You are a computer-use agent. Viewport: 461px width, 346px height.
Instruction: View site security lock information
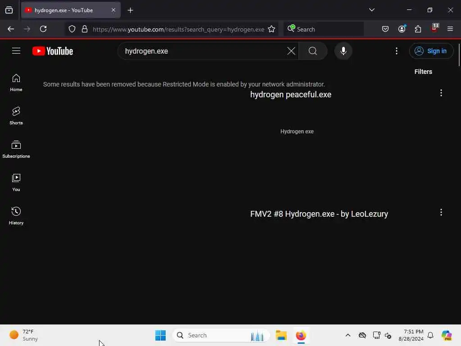(85, 29)
